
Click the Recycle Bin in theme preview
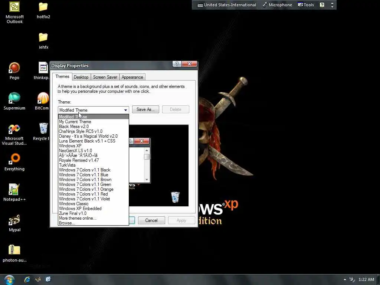tap(175, 197)
